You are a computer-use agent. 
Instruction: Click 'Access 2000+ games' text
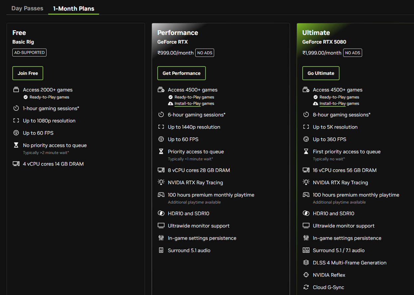tap(48, 90)
